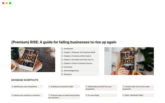The height and width of the screenshot is (103, 165).
Task: Click the shortcut icon beside Try new things
Action: click(86, 95)
